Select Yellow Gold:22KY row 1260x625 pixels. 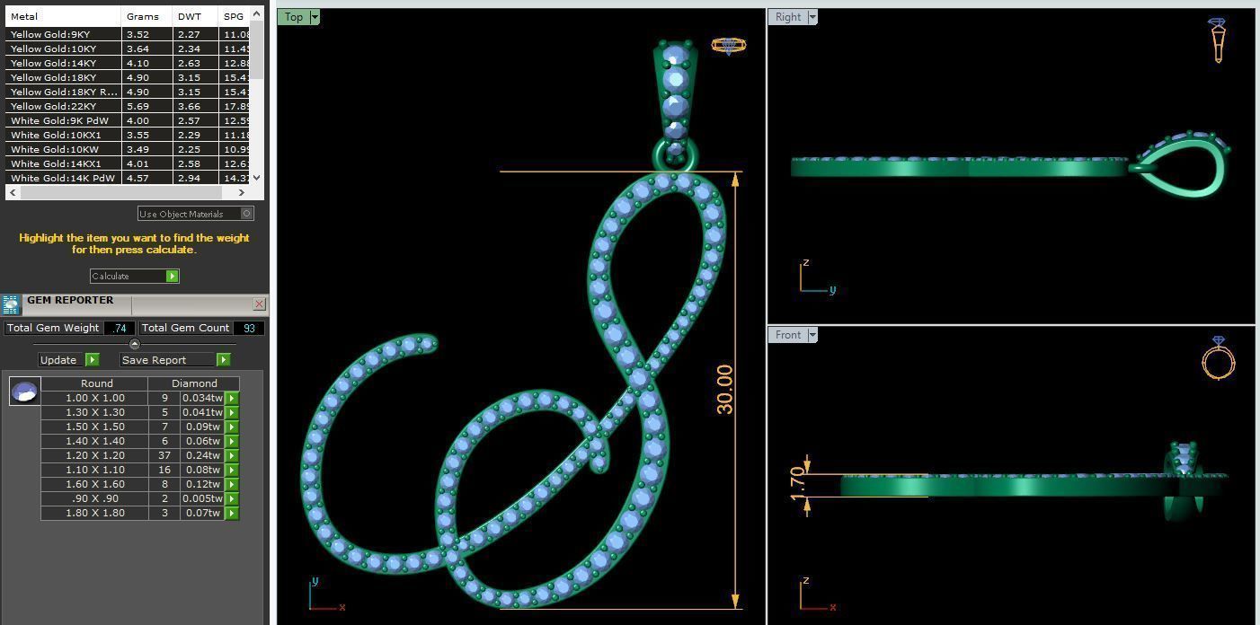click(x=128, y=106)
